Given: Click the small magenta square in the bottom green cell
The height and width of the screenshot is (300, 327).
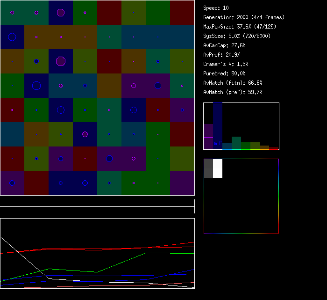Looking at the screenshot, I should (x=134, y=183).
